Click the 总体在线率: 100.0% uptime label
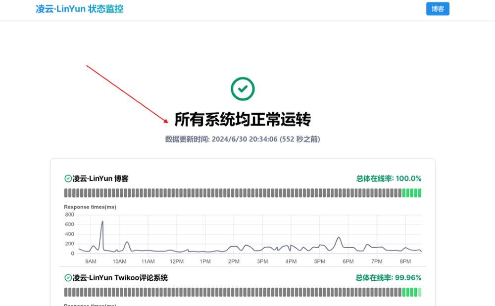 point(389,178)
